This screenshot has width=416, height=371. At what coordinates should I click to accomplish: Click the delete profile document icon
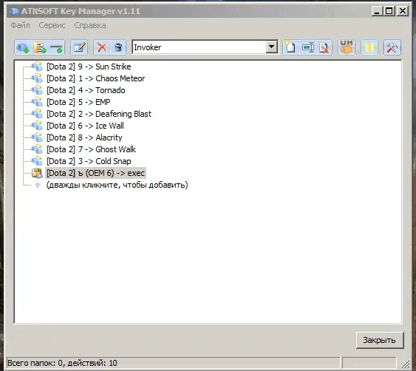[x=324, y=47]
